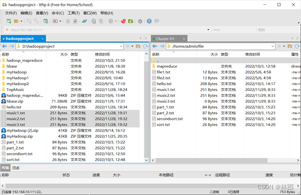Click the New Session toolbar icon
Image resolution: width=301 pixels, height=195 pixels.
pyautogui.click(x=9, y=21)
